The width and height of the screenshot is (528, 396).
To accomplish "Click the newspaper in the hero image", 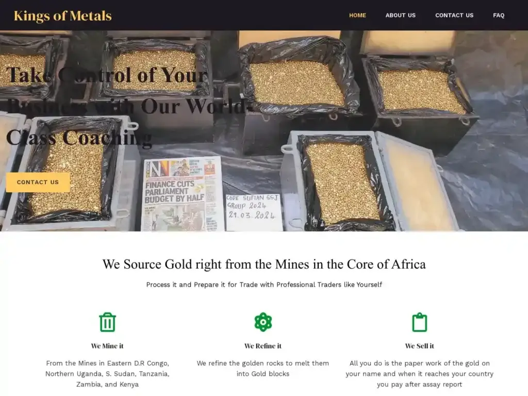I will coord(182,194).
